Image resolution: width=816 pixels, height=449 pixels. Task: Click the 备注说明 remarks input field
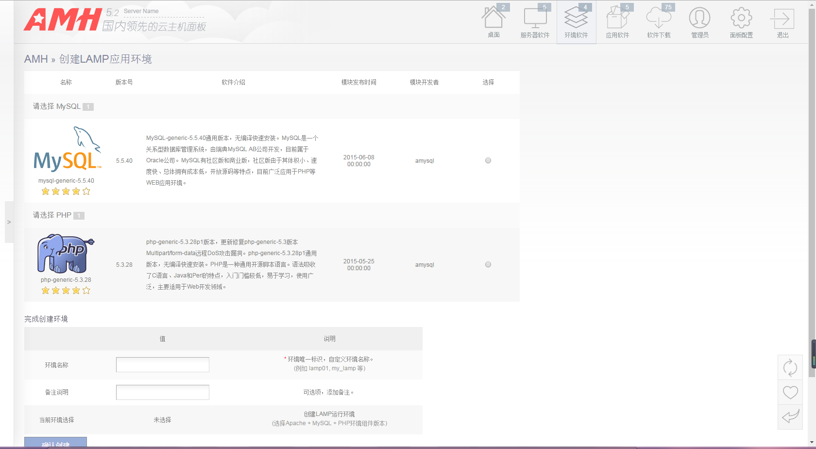[163, 392]
